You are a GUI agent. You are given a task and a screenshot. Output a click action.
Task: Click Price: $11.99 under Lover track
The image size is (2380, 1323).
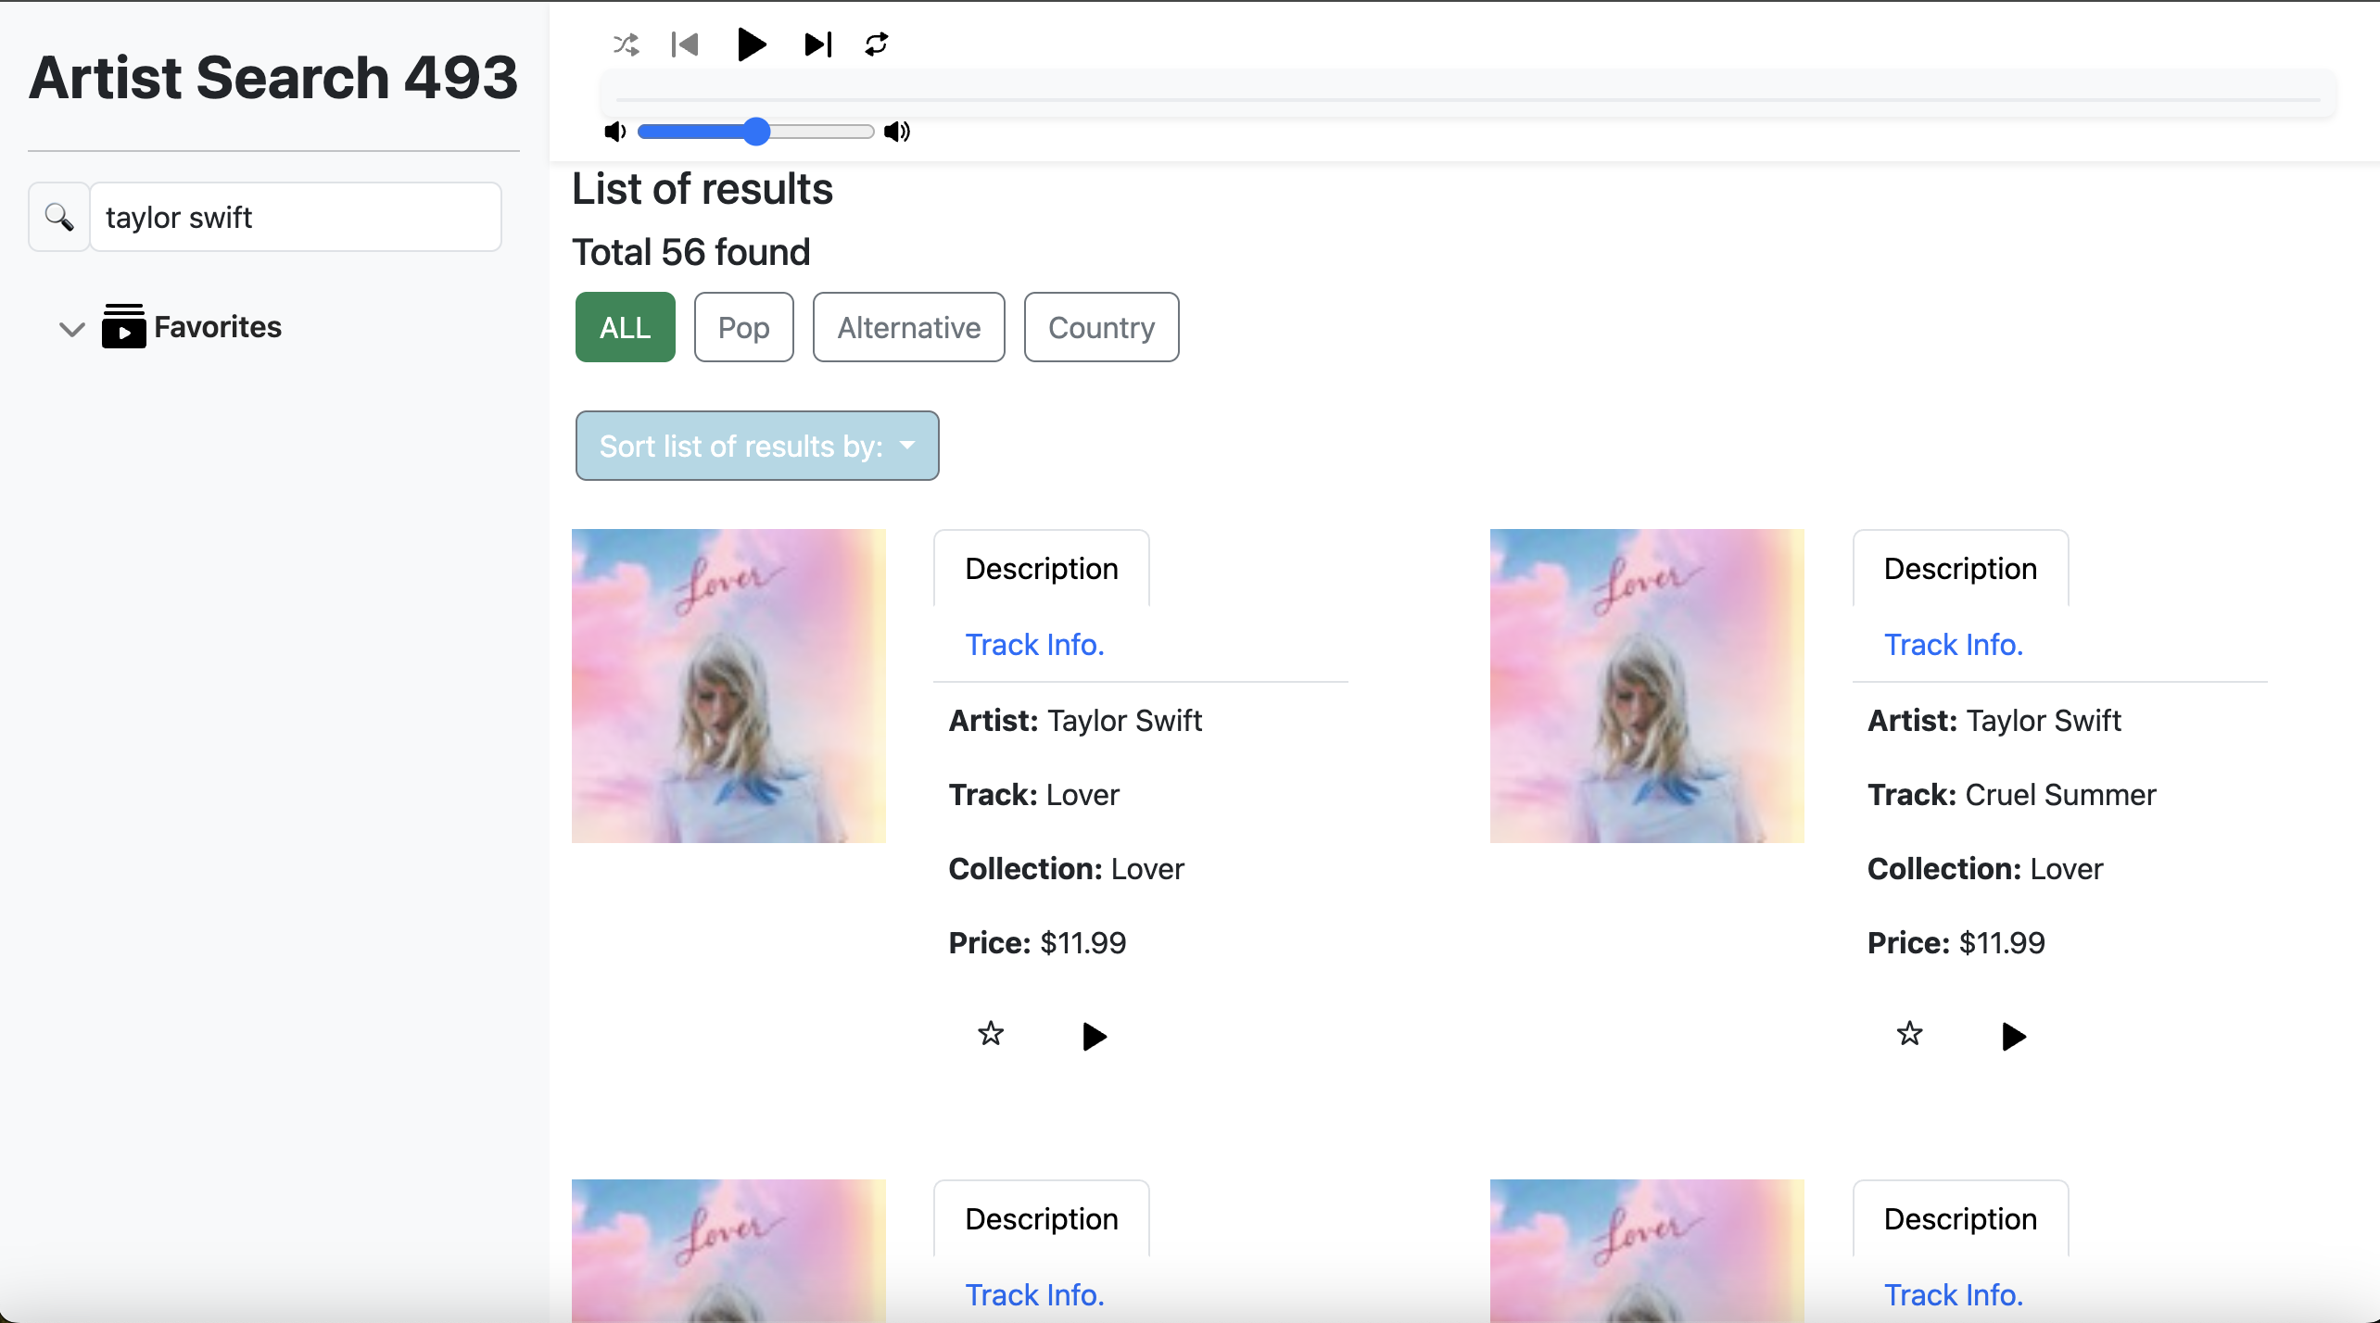coord(1037,942)
